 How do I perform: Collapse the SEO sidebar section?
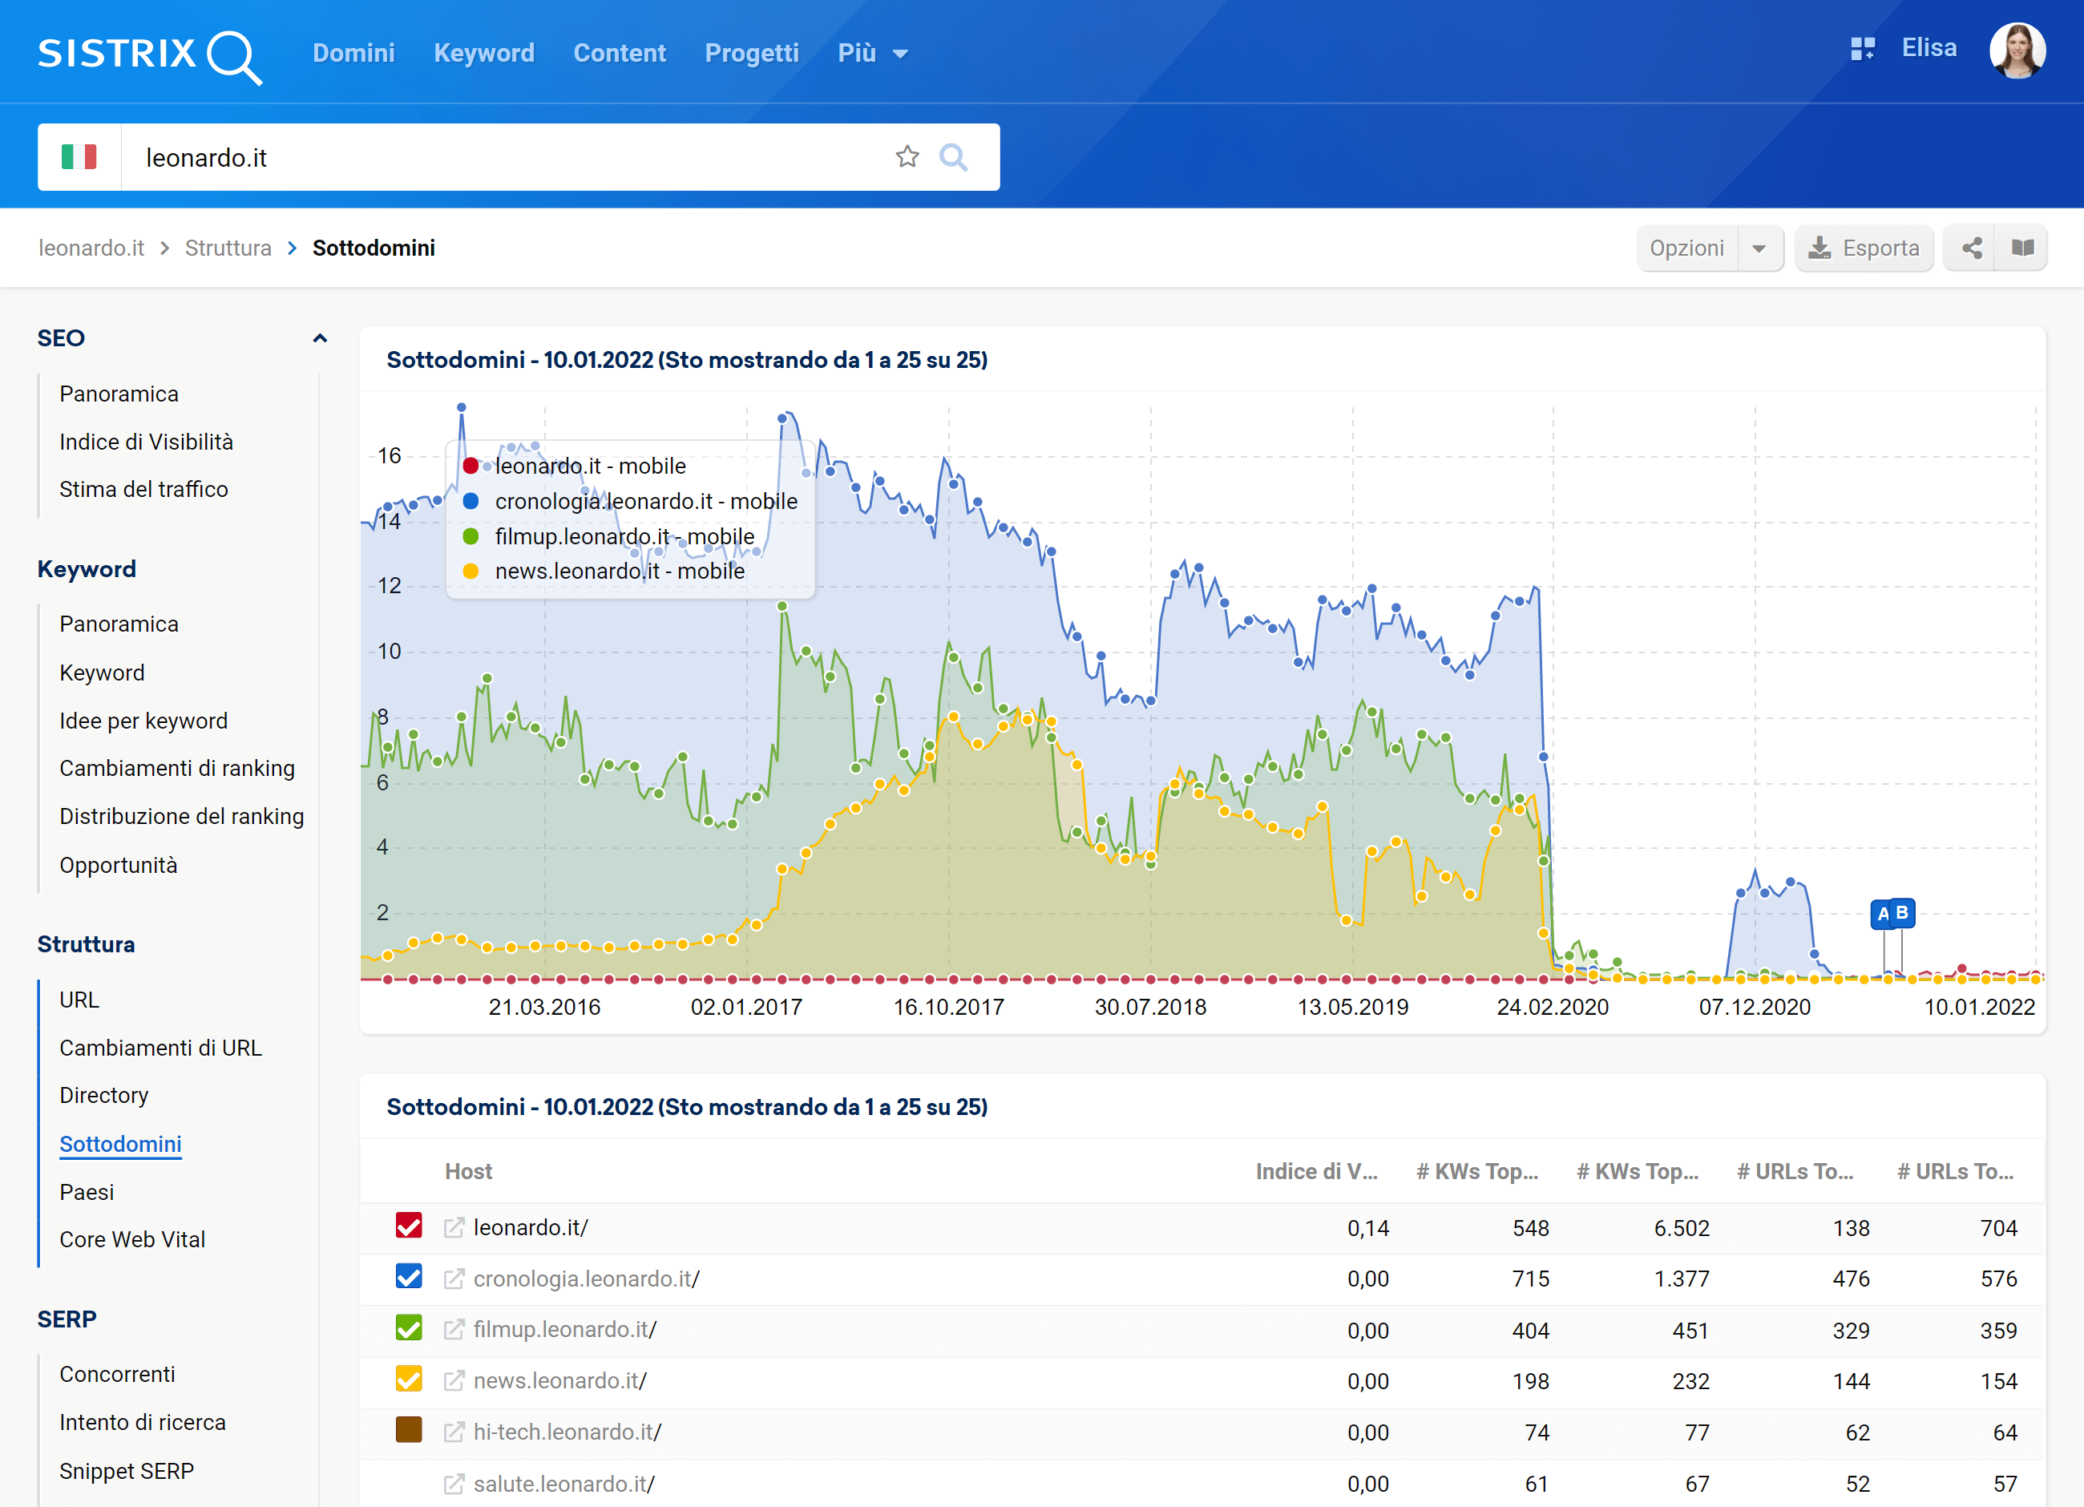pyautogui.click(x=320, y=338)
